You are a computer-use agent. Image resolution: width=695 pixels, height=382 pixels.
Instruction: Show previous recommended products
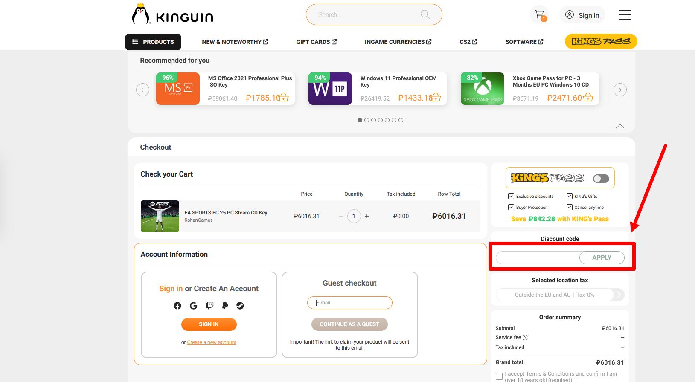[142, 90]
